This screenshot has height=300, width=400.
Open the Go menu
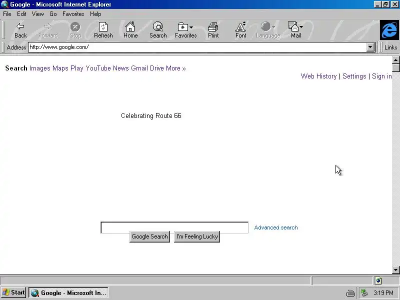[53, 14]
